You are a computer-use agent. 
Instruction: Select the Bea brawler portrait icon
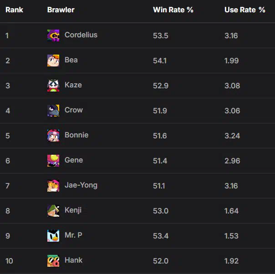(53, 61)
